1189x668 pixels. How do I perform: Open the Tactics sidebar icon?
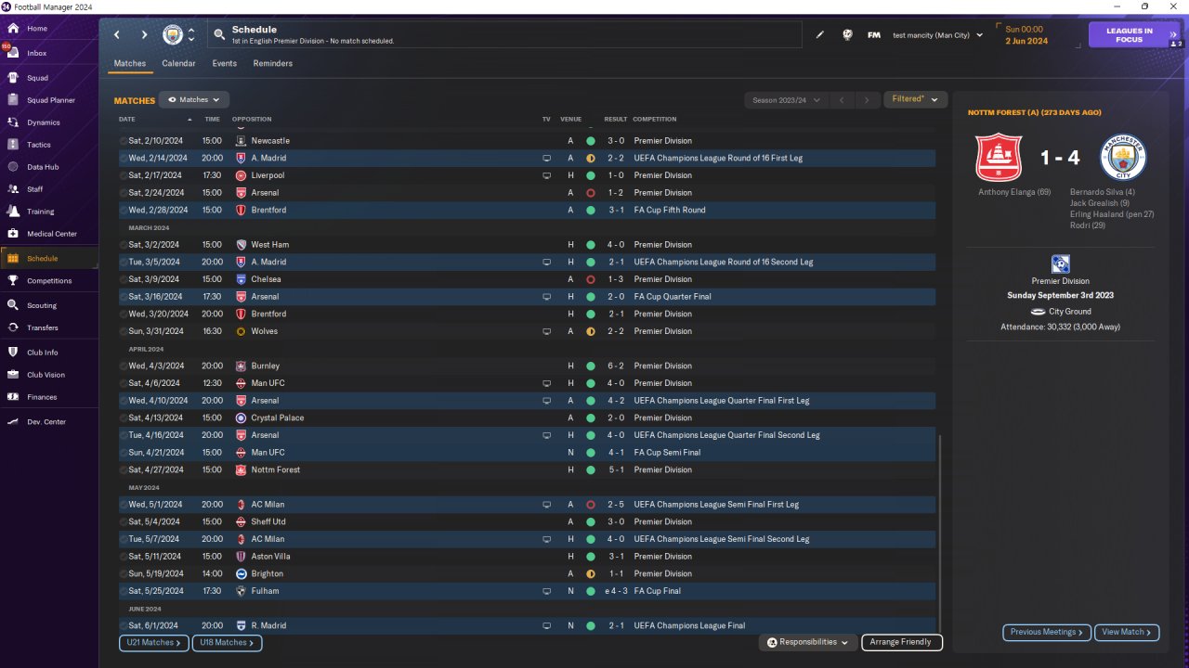13,145
